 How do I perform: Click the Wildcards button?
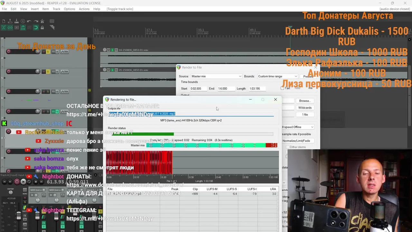click(x=304, y=108)
